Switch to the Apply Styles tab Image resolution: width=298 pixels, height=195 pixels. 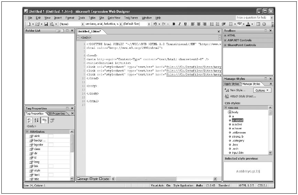click(x=232, y=84)
